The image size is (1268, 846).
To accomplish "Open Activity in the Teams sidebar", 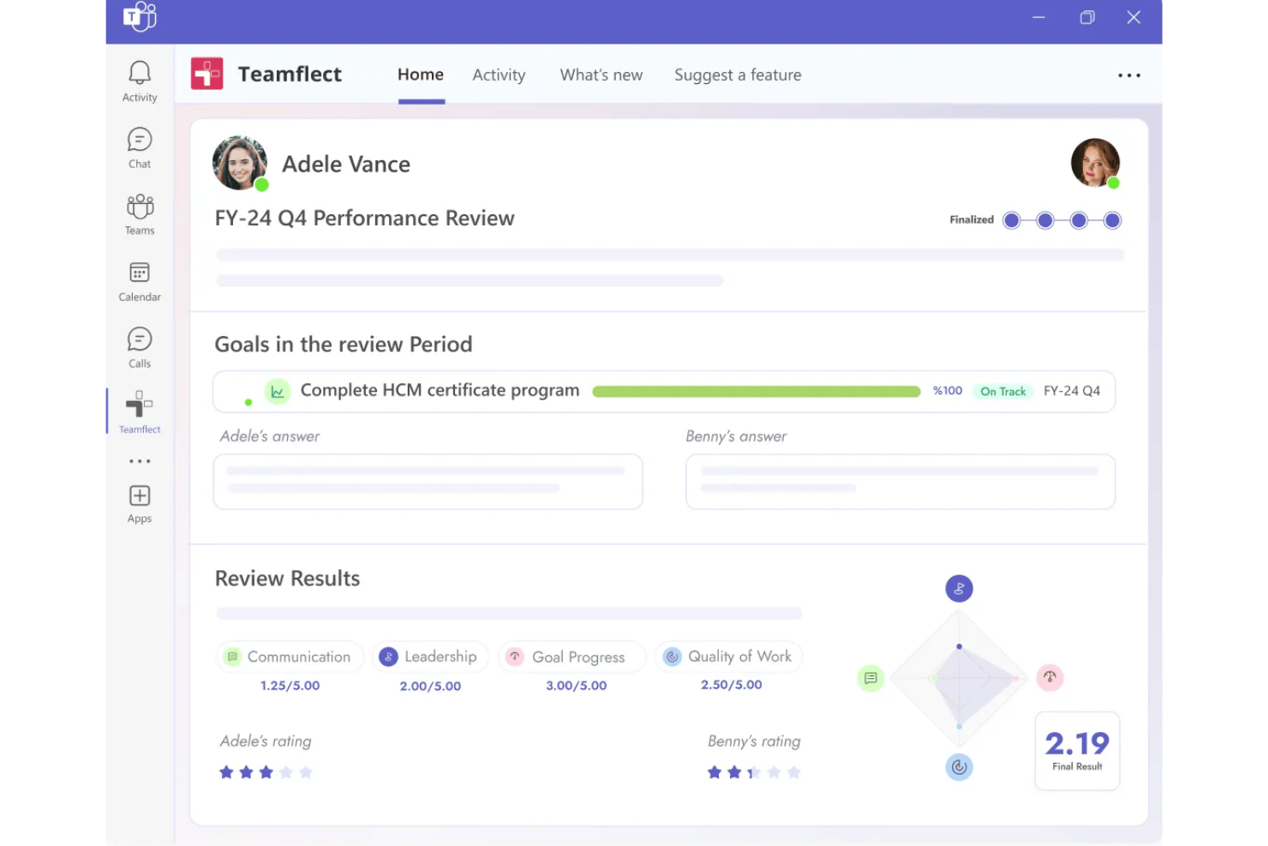I will (x=140, y=81).
